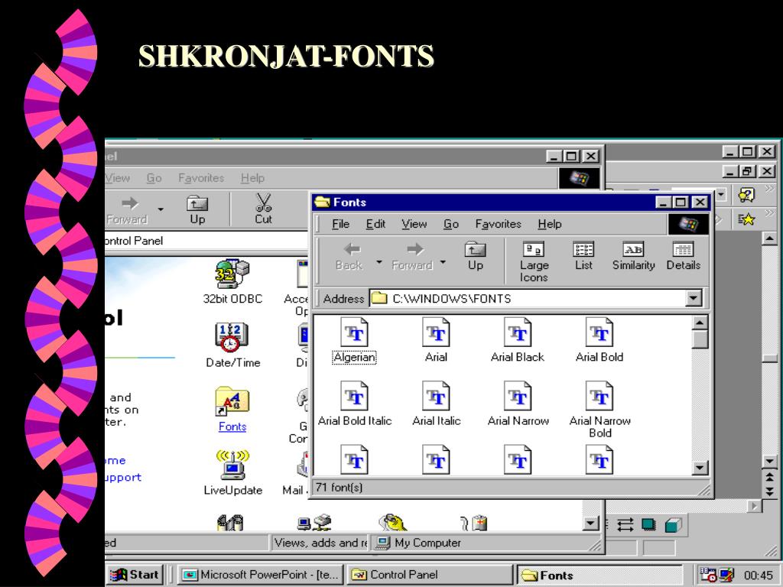Click the system tray clock 00:45
The image size is (783, 587).
(x=758, y=576)
